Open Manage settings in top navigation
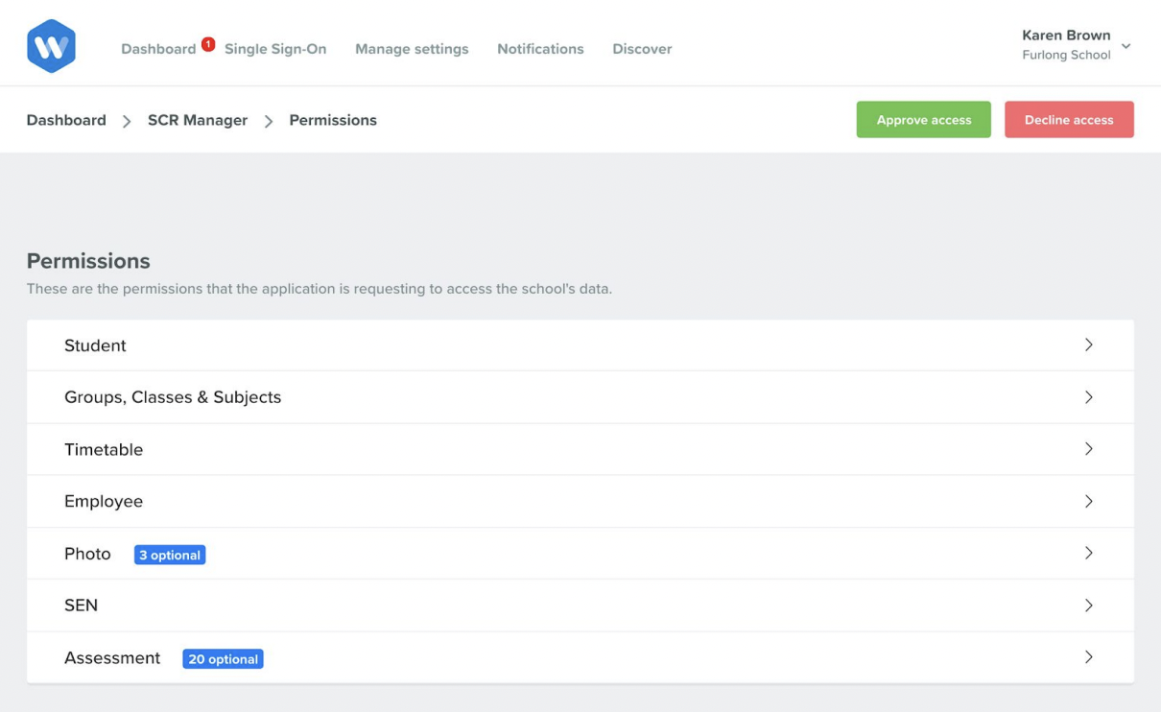This screenshot has width=1161, height=712. [412, 49]
